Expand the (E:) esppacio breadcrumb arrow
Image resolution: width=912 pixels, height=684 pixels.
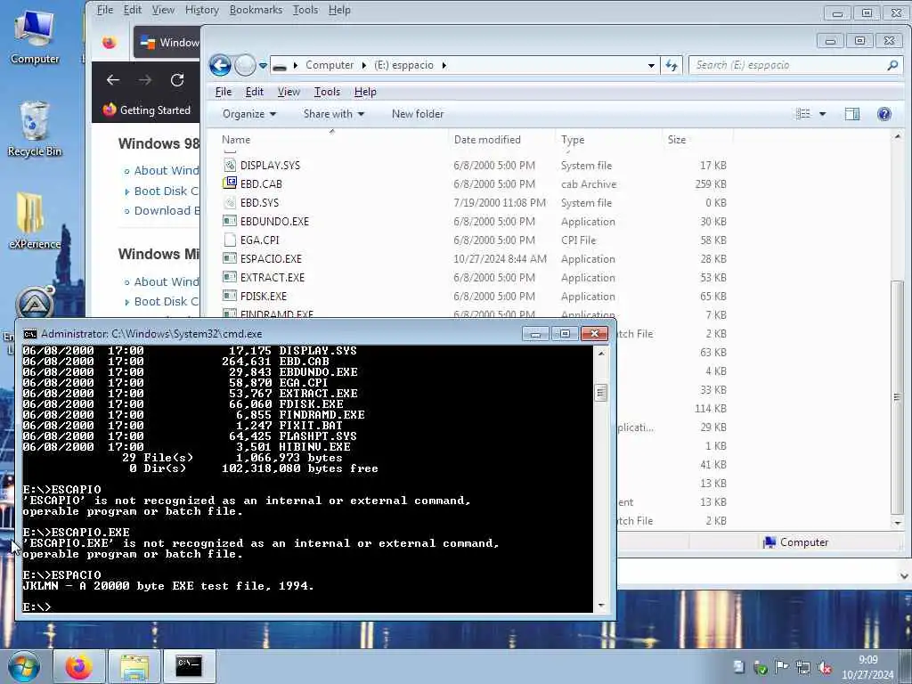pyautogui.click(x=444, y=65)
